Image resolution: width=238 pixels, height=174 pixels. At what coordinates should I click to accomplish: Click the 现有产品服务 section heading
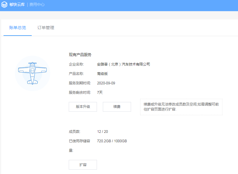coord(80,55)
